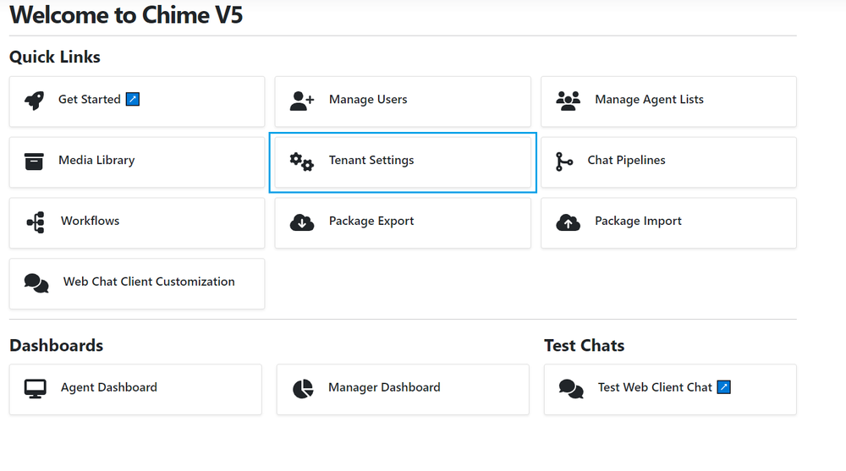
Task: Click the monitor icon for Agent Dashboard
Action: coord(36,389)
